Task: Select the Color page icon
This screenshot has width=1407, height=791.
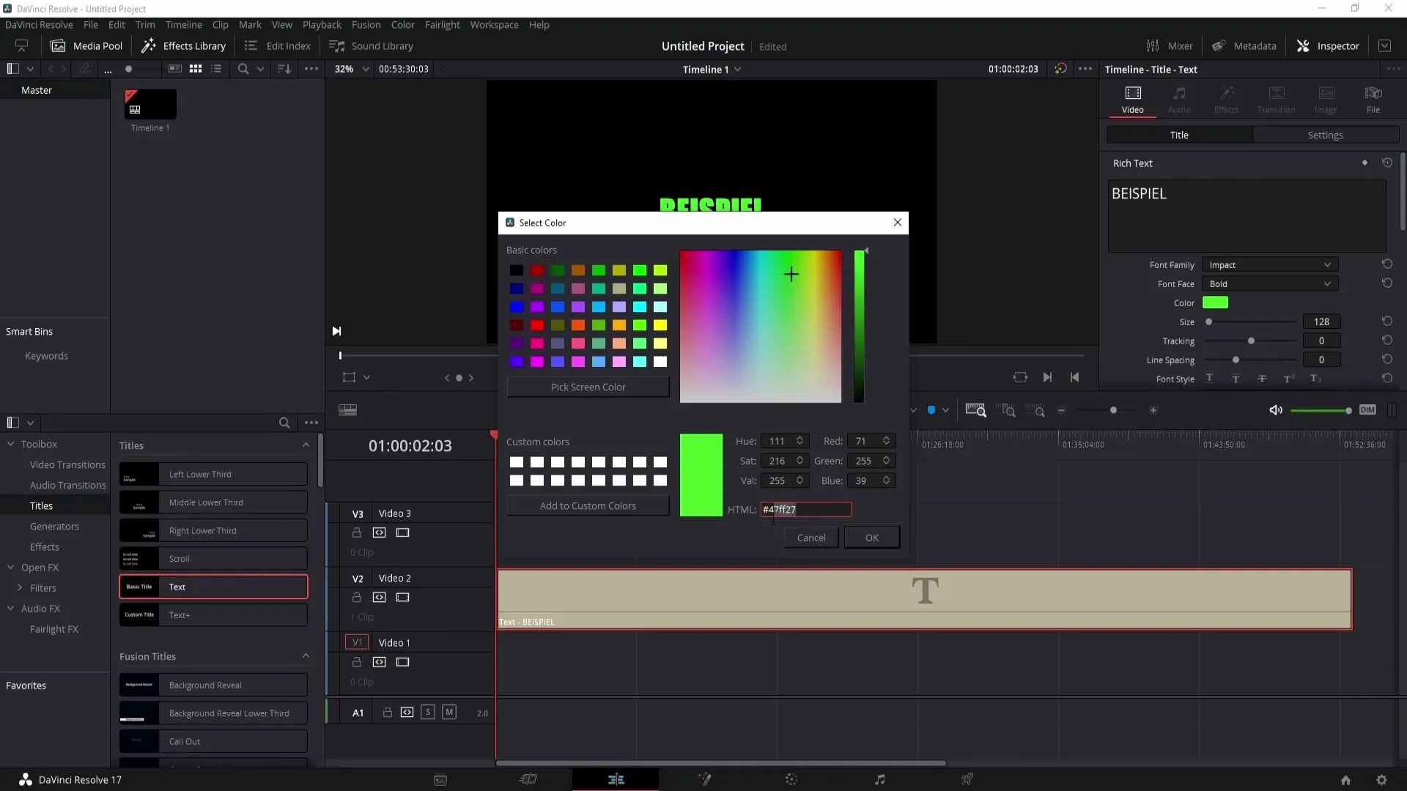Action: [x=791, y=779]
